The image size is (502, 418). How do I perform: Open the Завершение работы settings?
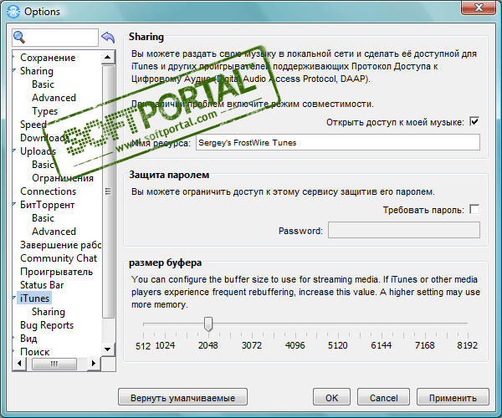tap(60, 245)
